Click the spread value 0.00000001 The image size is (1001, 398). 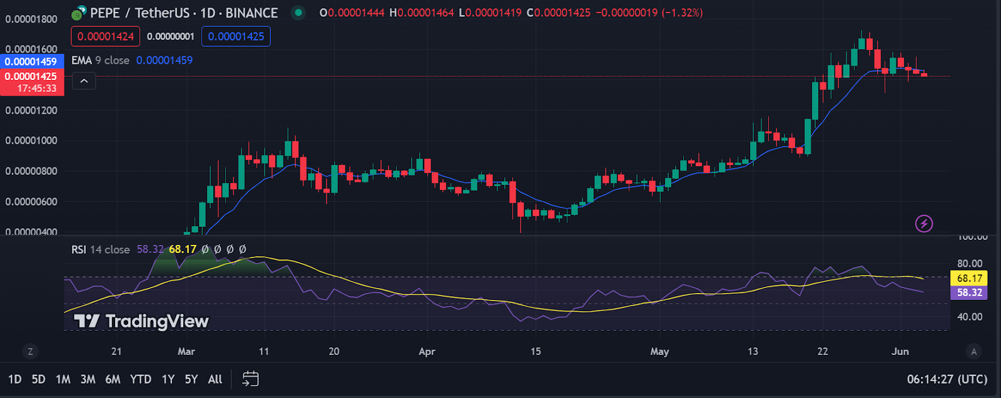[x=171, y=36]
